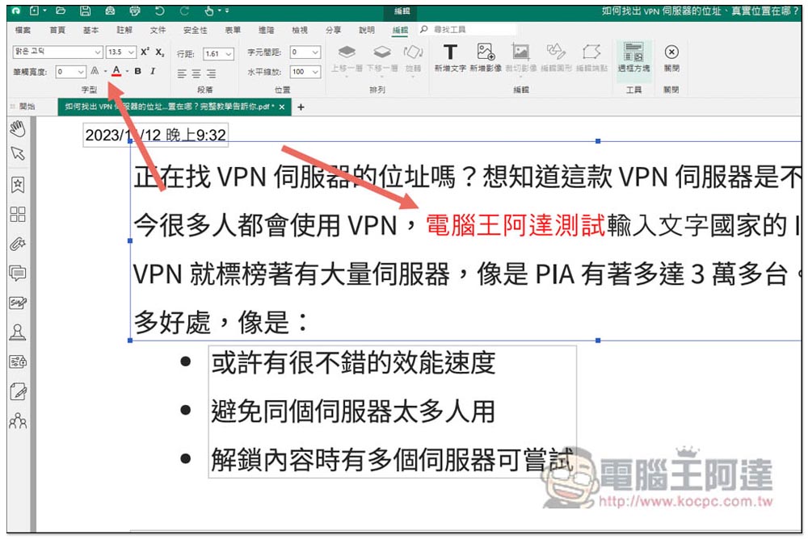Open the Signature panel in left sidebar
Image resolution: width=808 pixels, height=539 pixels.
(18, 303)
